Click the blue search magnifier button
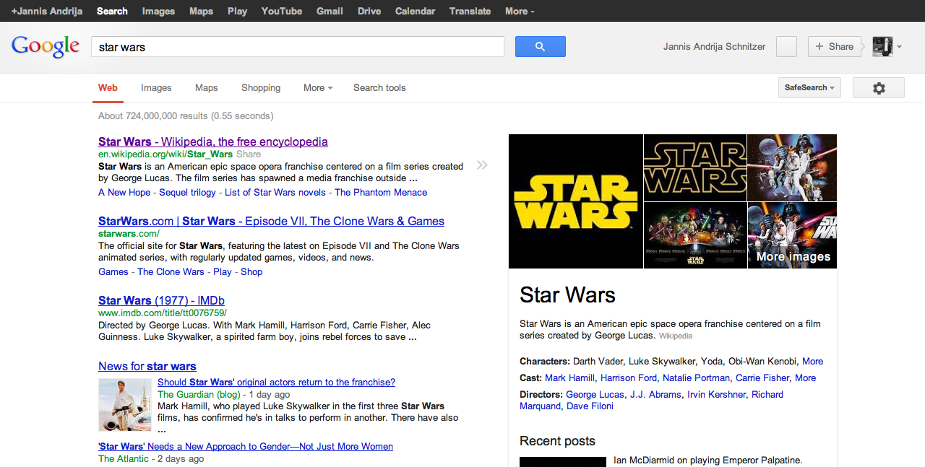Image resolution: width=925 pixels, height=467 pixels. tap(540, 47)
